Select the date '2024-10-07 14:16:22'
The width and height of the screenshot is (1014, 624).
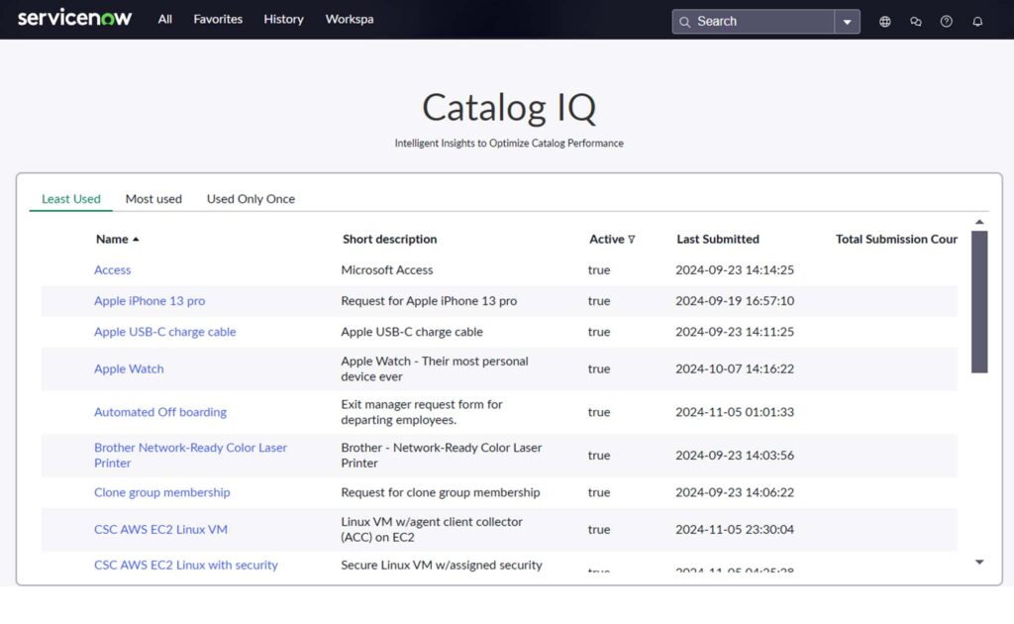[x=735, y=368]
